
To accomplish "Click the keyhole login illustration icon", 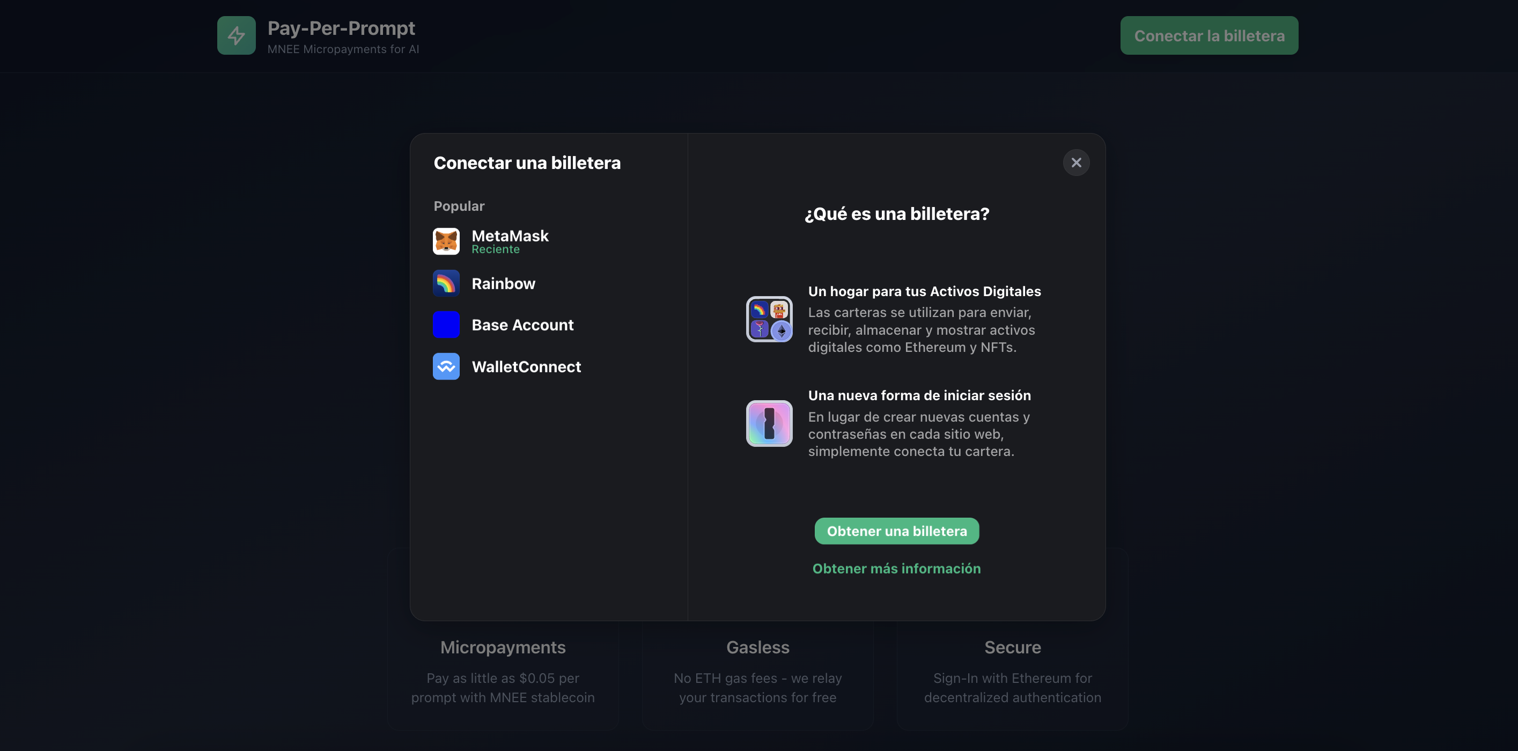I will point(769,423).
